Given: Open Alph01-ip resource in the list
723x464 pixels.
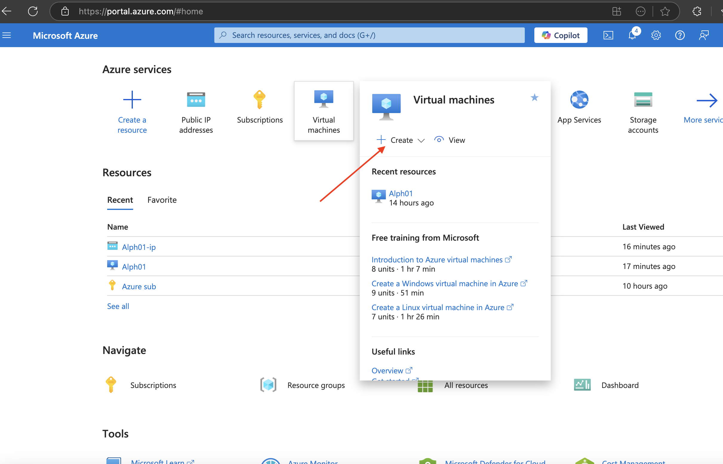Looking at the screenshot, I should coord(139,247).
